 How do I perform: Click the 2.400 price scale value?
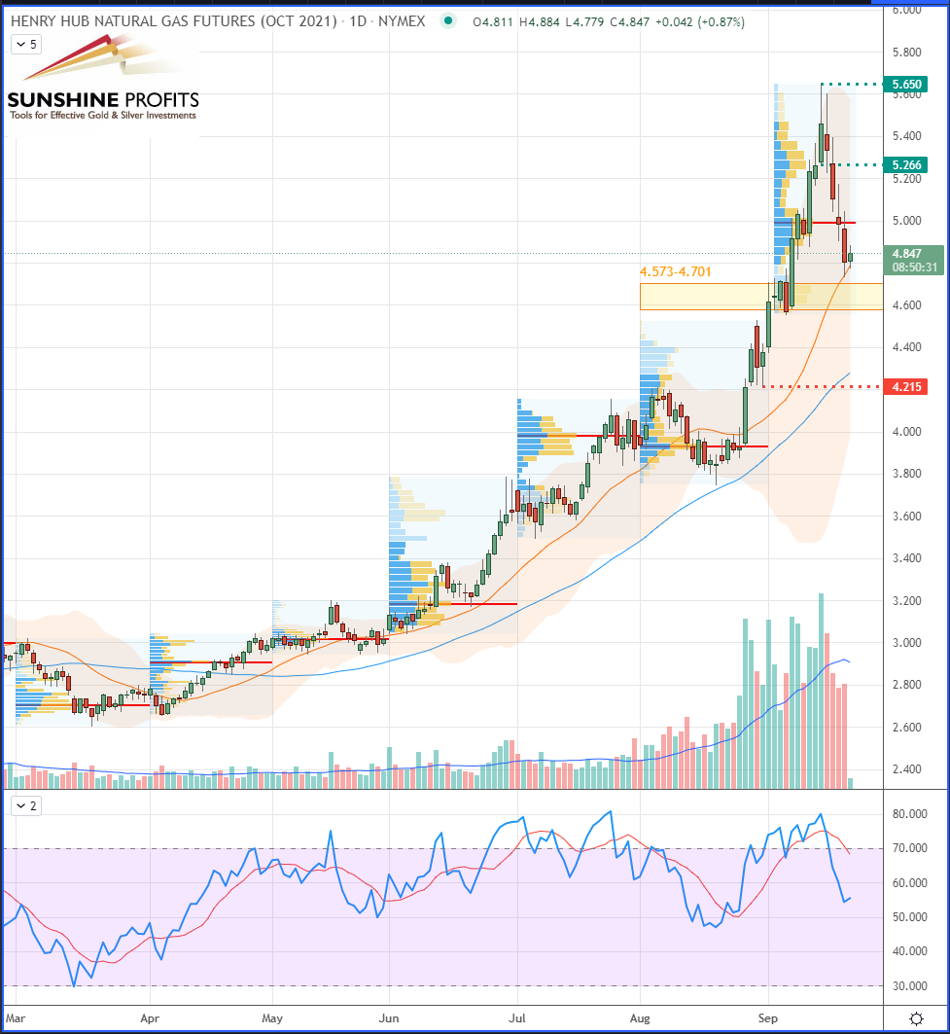click(x=906, y=768)
